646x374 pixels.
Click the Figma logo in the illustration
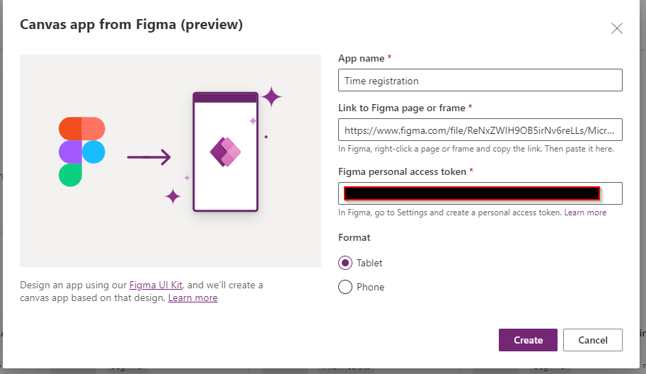pyautogui.click(x=82, y=152)
